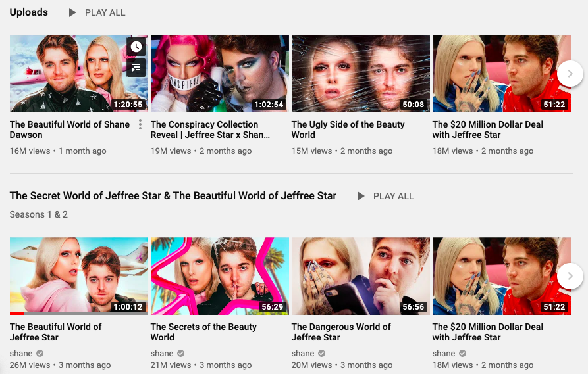The image size is (588, 374).
Task: Click the 56:56 Dangerous World thumbnail
Action: (x=361, y=276)
